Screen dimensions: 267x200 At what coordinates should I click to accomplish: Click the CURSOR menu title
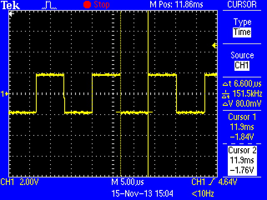[242, 5]
